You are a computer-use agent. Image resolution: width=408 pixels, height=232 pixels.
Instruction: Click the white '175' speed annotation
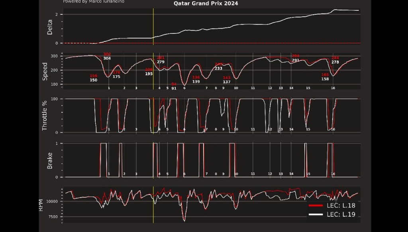coord(116,77)
